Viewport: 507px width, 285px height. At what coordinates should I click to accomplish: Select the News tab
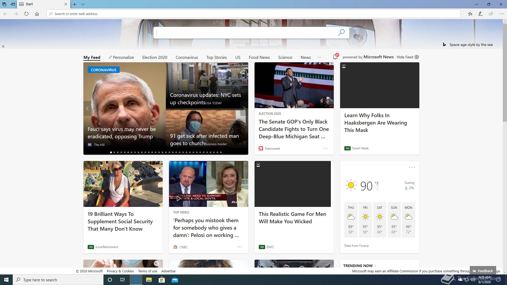(306, 57)
